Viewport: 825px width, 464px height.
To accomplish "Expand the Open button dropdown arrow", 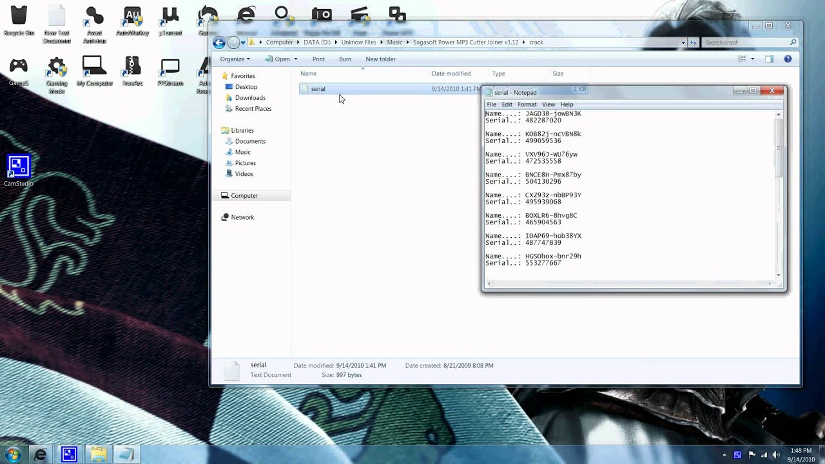I will point(296,59).
